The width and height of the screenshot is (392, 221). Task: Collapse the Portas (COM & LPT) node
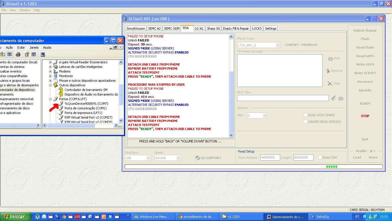50,99
